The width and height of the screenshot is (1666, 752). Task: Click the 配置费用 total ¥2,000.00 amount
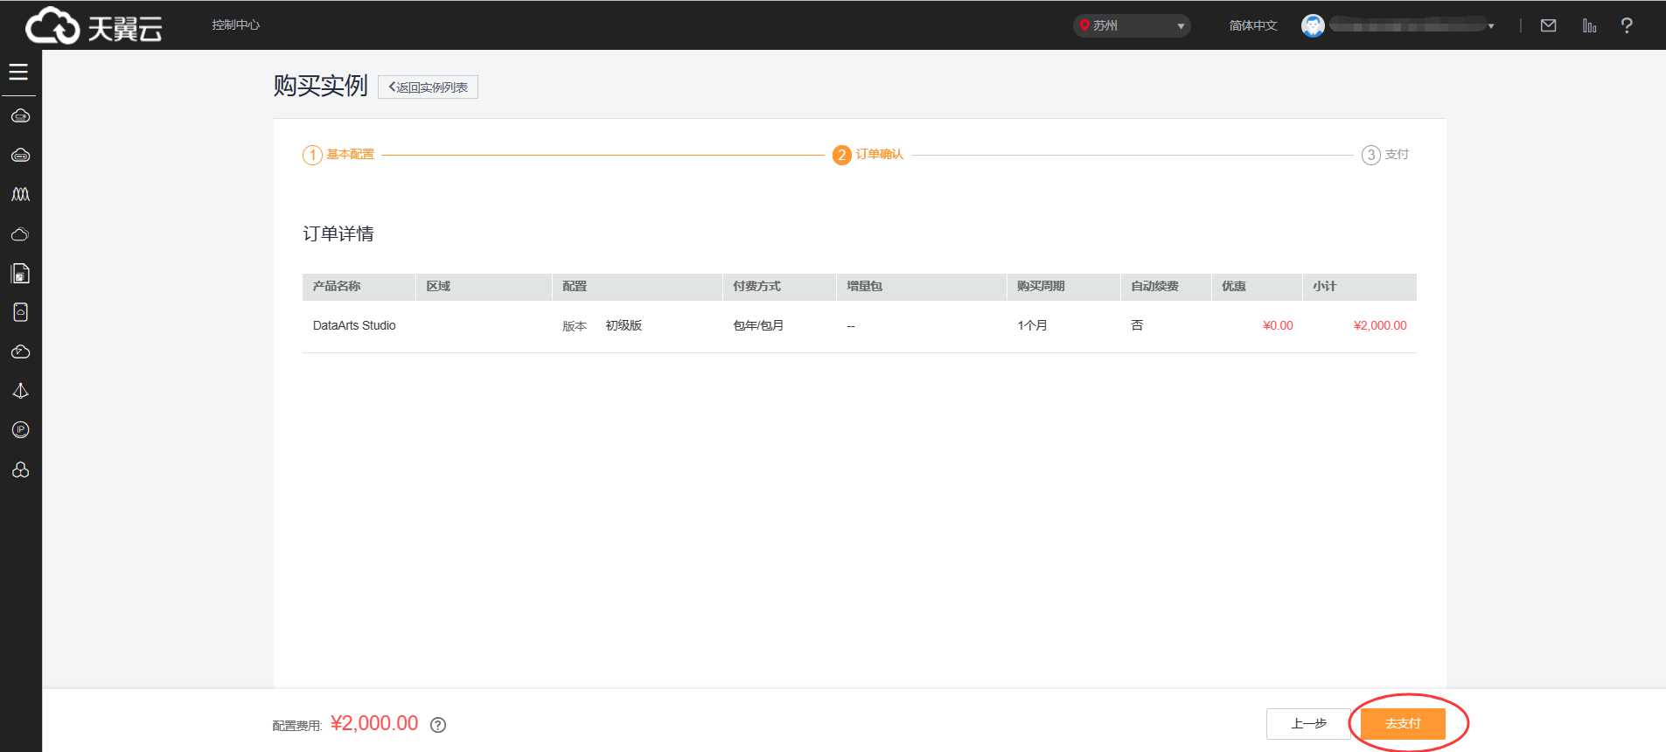pyautogui.click(x=374, y=723)
